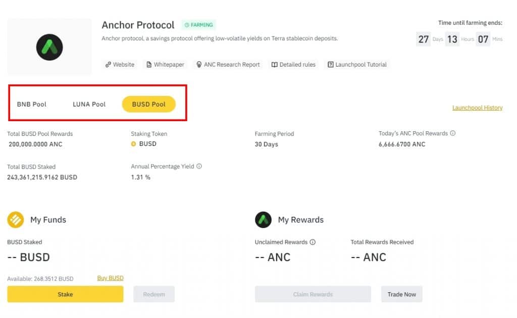
Task: Switch to the BNB Pool tab
Action: [32, 104]
